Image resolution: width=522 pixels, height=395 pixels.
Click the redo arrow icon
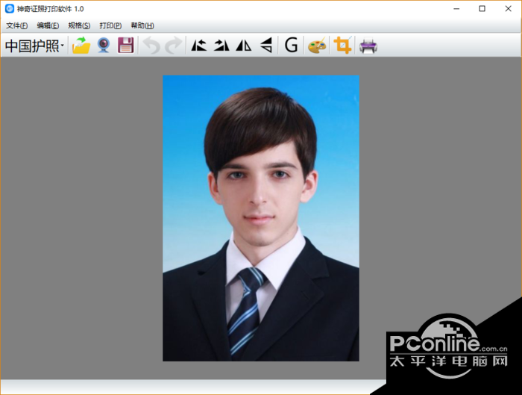[x=173, y=46]
